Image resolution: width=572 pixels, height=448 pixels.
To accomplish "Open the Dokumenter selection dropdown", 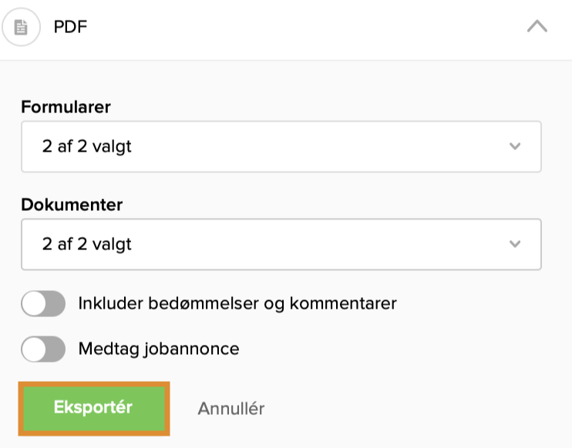I will click(281, 244).
